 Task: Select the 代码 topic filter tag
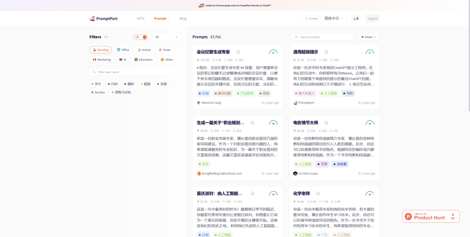[113, 84]
